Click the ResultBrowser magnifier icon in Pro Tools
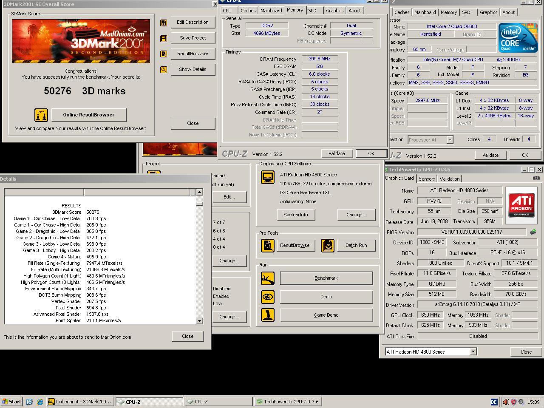This screenshot has height=408, width=544. (x=268, y=246)
